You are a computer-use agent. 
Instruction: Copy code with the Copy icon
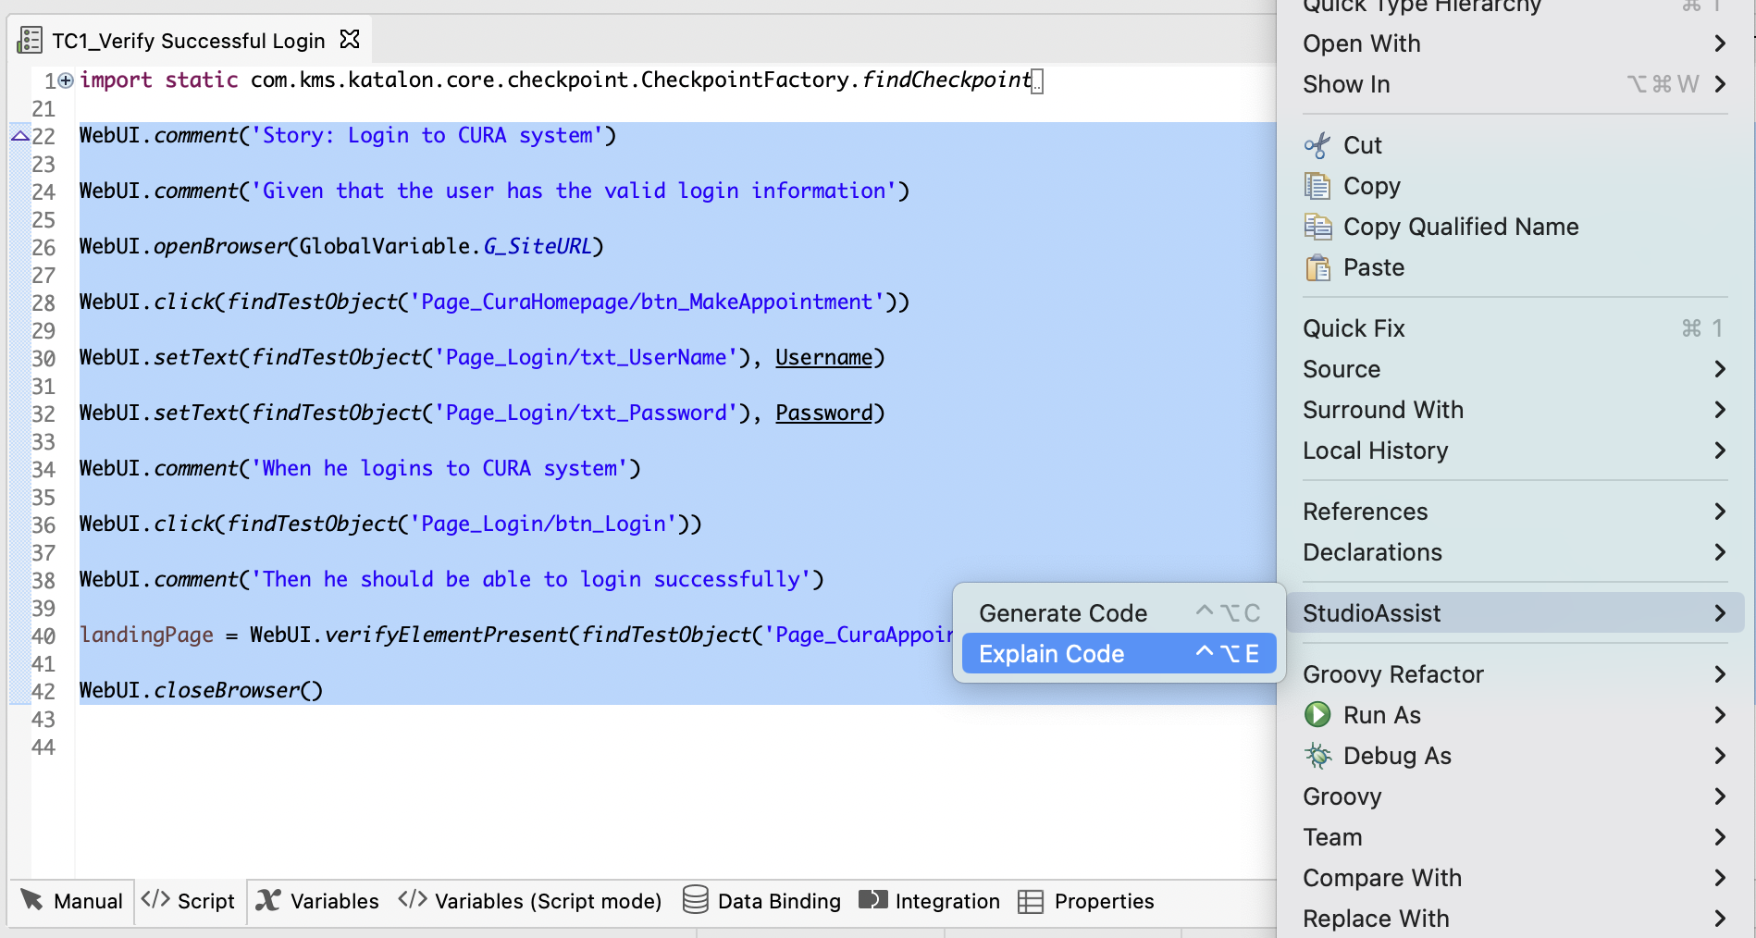[x=1317, y=185]
